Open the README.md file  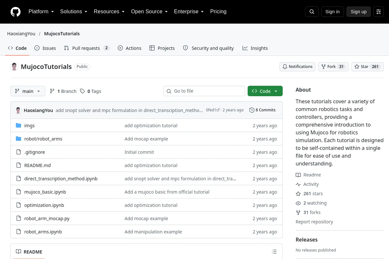click(x=38, y=165)
